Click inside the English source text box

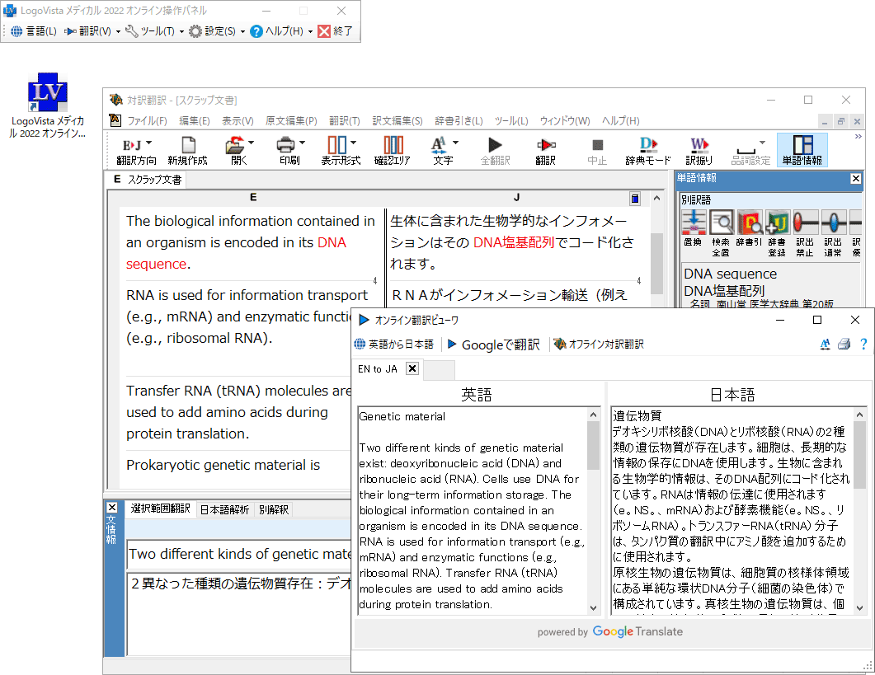pyautogui.click(x=472, y=511)
